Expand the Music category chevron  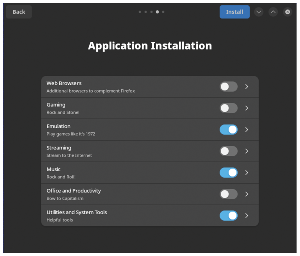247,173
